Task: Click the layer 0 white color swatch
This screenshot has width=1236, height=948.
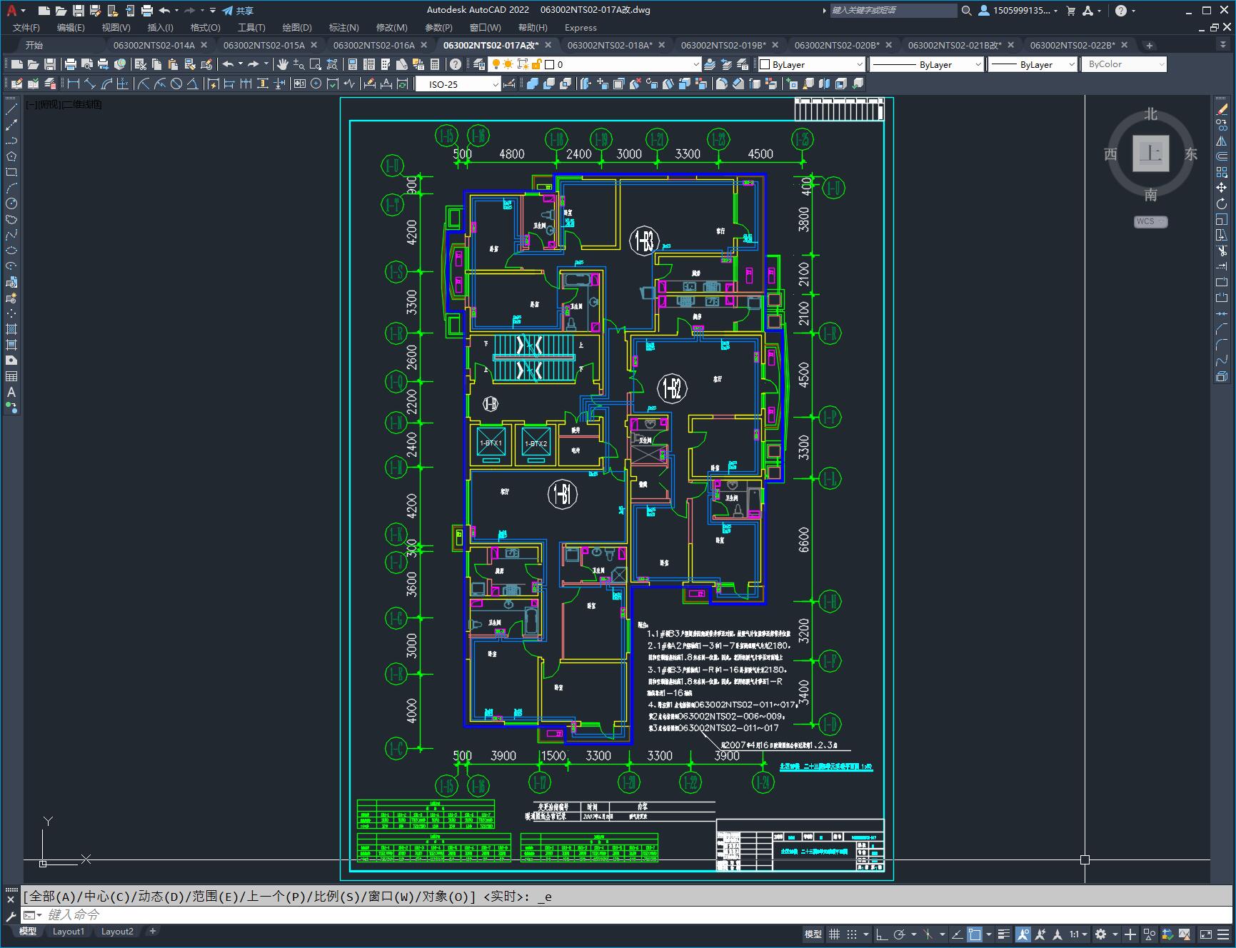Action: (x=549, y=64)
